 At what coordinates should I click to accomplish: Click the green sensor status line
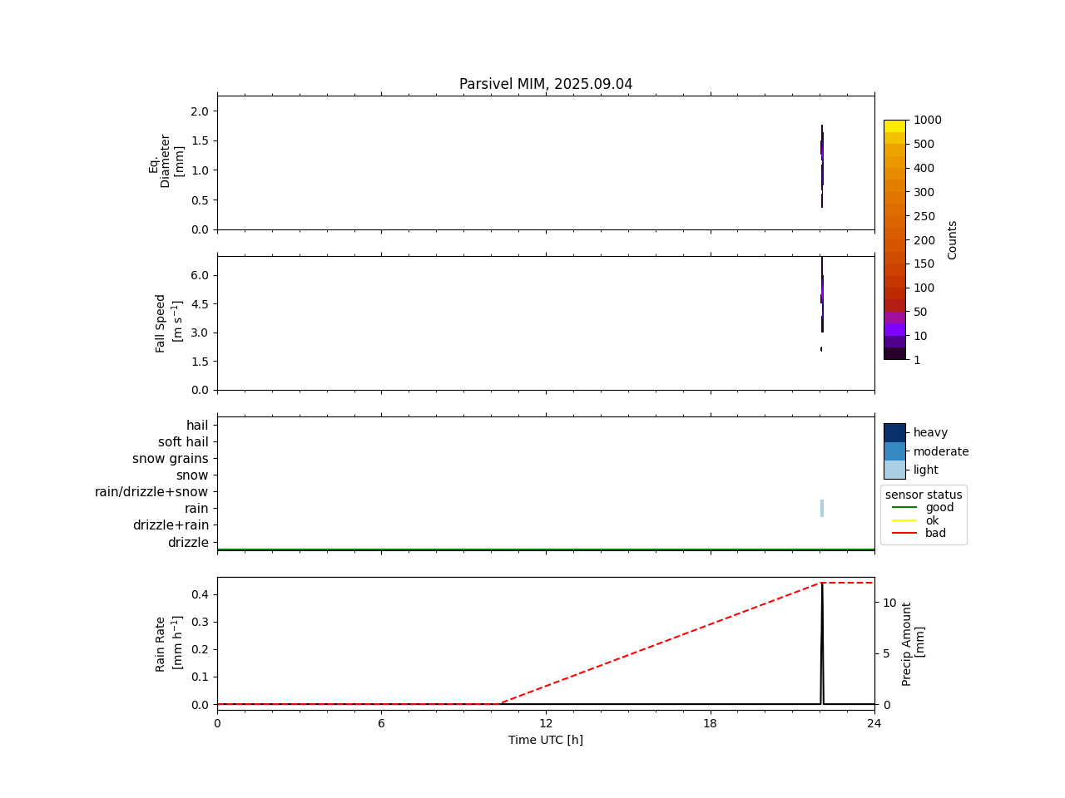tap(546, 549)
